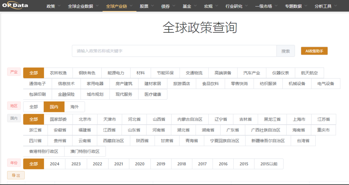Filter by 食品饮料 industry
This screenshot has height=185, width=349.
tap(211, 83)
